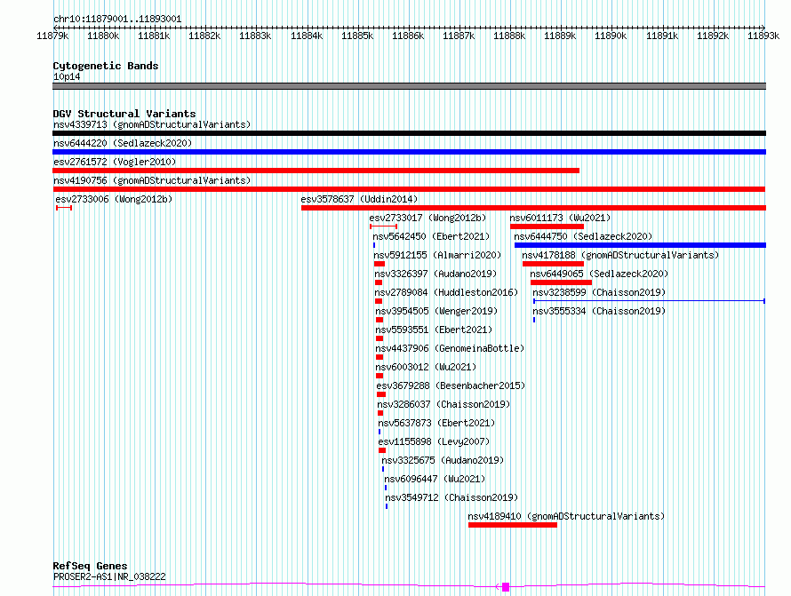Click nsv6449065 Sedlazeck2020 label
This screenshot has height=596, width=791.
click(599, 274)
